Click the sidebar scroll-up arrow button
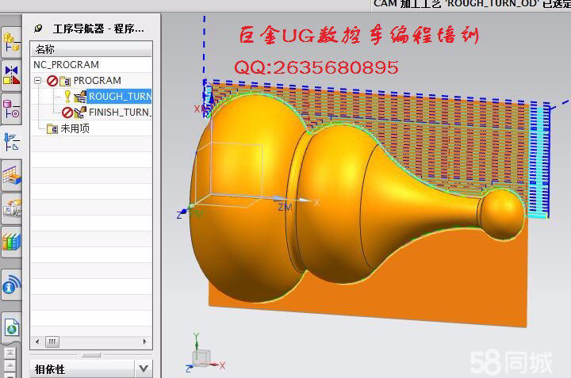571x378 pixels. (x=10, y=365)
